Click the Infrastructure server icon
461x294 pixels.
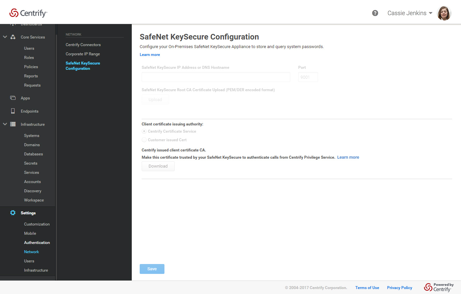[13, 124]
